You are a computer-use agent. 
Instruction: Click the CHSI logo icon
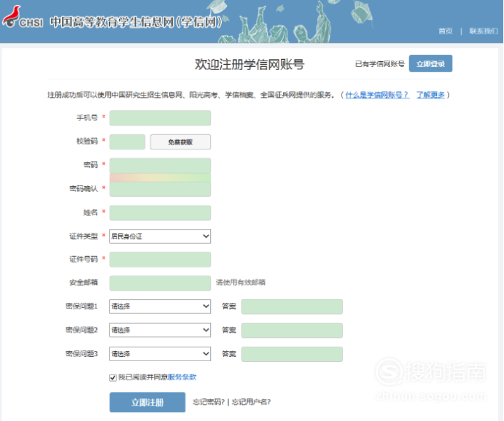23,17
